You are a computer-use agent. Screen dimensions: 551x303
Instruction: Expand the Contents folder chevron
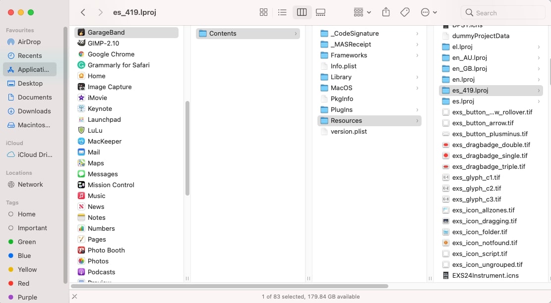click(296, 34)
